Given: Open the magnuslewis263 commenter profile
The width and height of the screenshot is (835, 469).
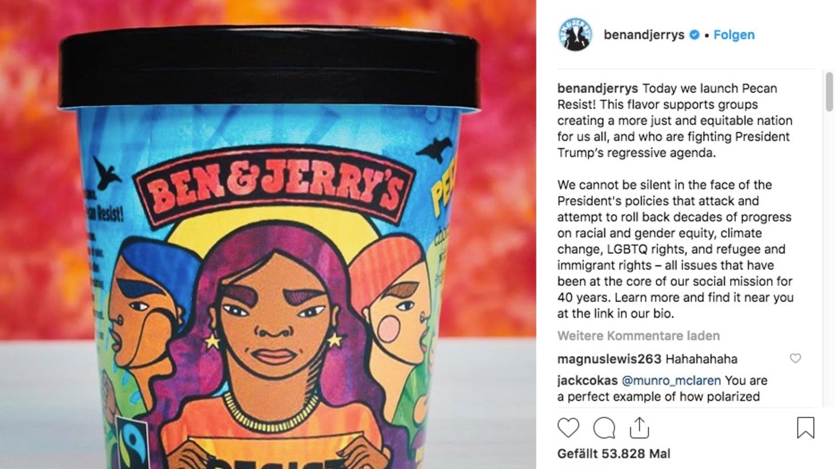Looking at the screenshot, I should [x=609, y=359].
